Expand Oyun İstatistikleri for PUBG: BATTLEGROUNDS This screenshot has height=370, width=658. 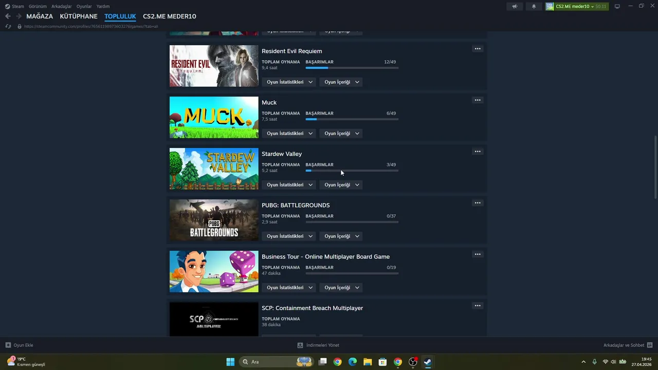pos(289,236)
